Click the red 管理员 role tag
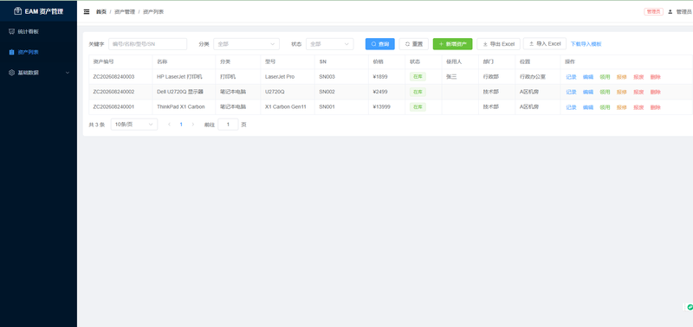 pos(653,12)
